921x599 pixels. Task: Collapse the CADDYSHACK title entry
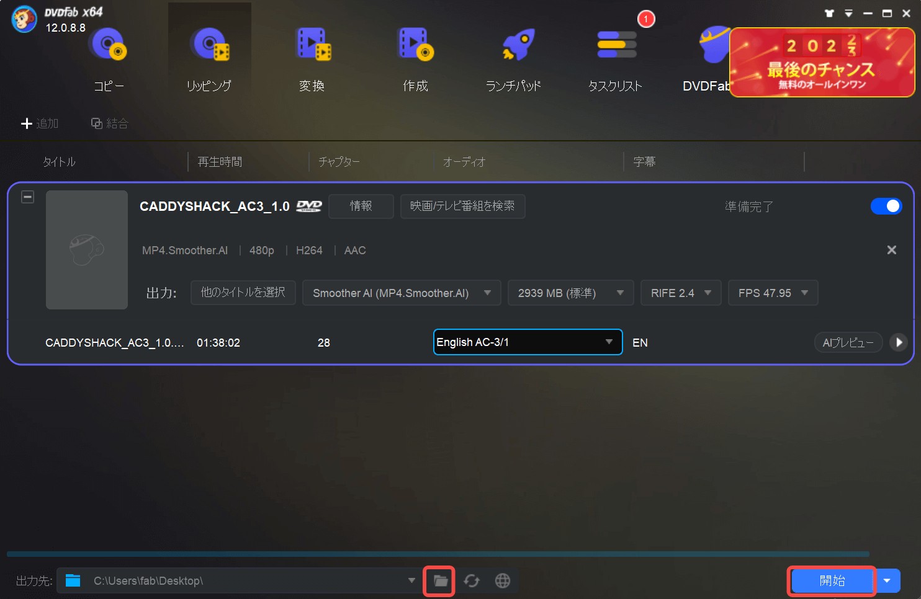point(27,197)
